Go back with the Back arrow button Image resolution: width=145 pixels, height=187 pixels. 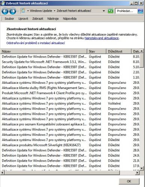point(5,11)
